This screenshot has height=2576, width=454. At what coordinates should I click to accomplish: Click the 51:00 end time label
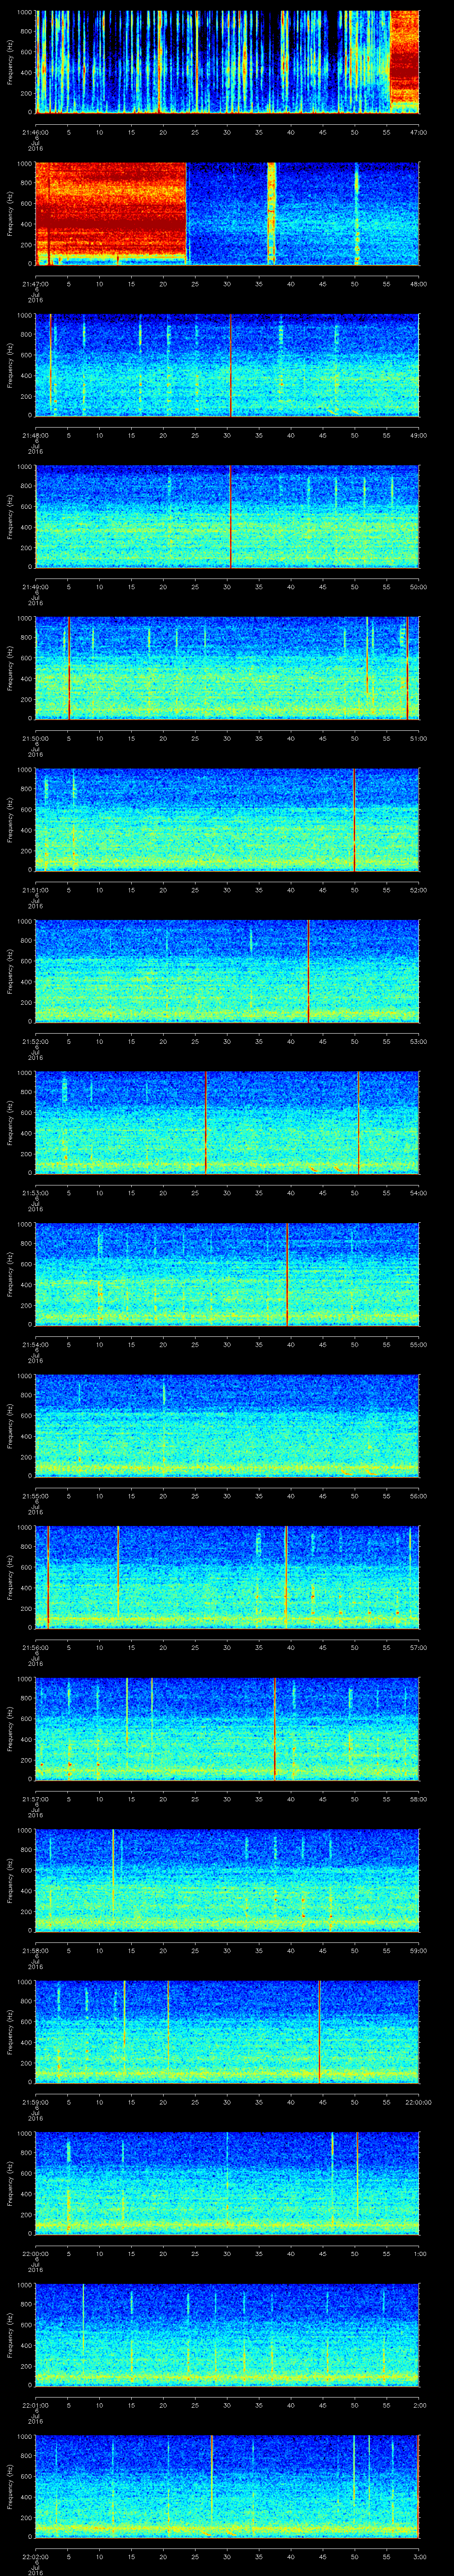pyautogui.click(x=418, y=738)
